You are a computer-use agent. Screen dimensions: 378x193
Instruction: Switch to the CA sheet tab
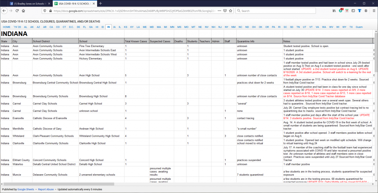coord(51,27)
